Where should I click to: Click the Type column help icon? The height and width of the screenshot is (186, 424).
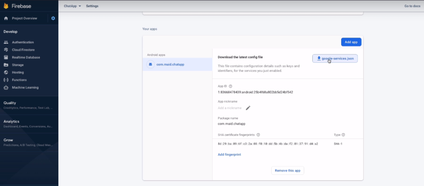(x=343, y=135)
